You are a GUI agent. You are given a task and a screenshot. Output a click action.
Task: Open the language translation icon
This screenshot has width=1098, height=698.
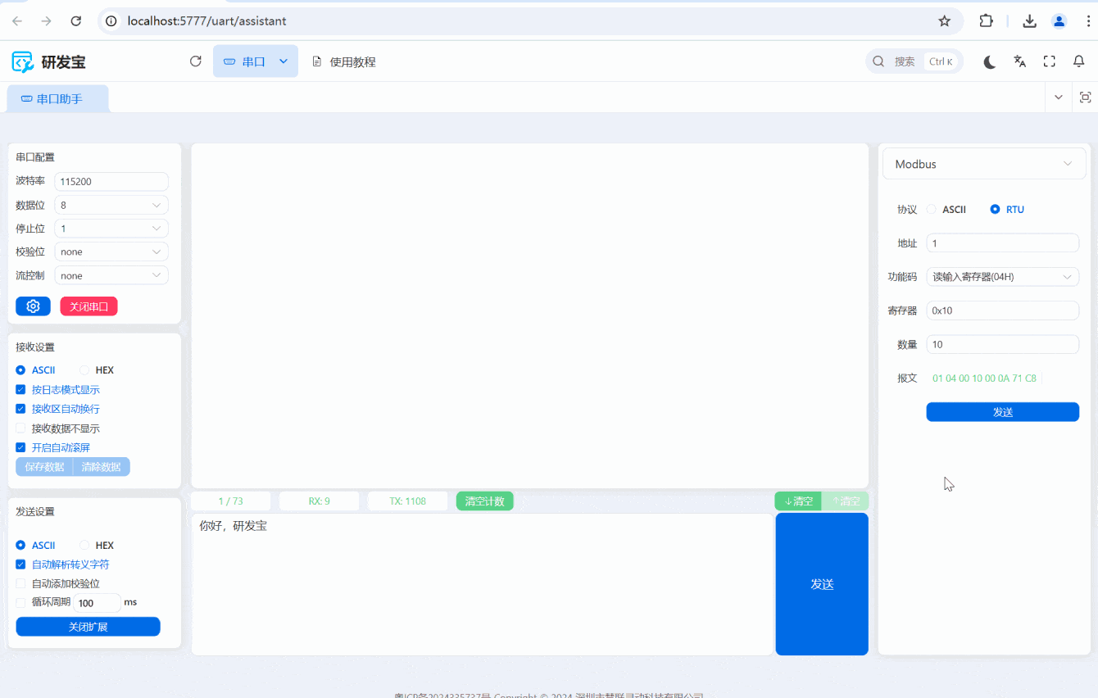1019,61
